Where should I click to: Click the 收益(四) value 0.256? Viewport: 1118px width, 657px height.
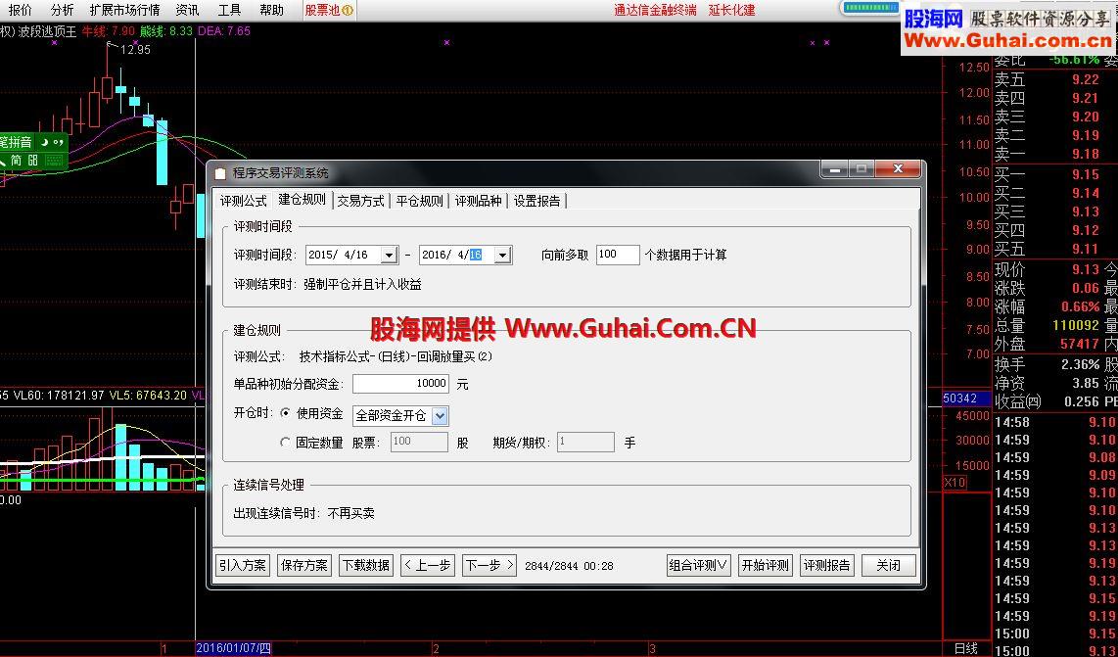[1082, 401]
